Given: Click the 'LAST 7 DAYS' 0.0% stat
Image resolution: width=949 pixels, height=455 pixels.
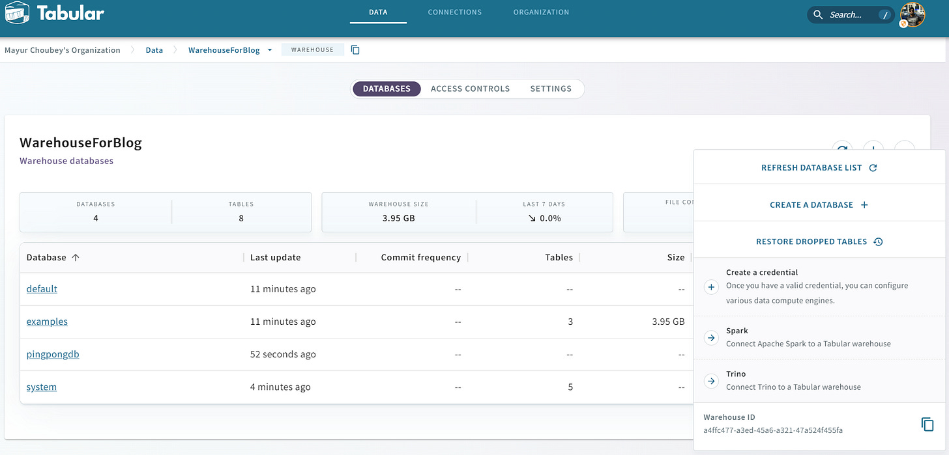Looking at the screenshot, I should pyautogui.click(x=544, y=218).
